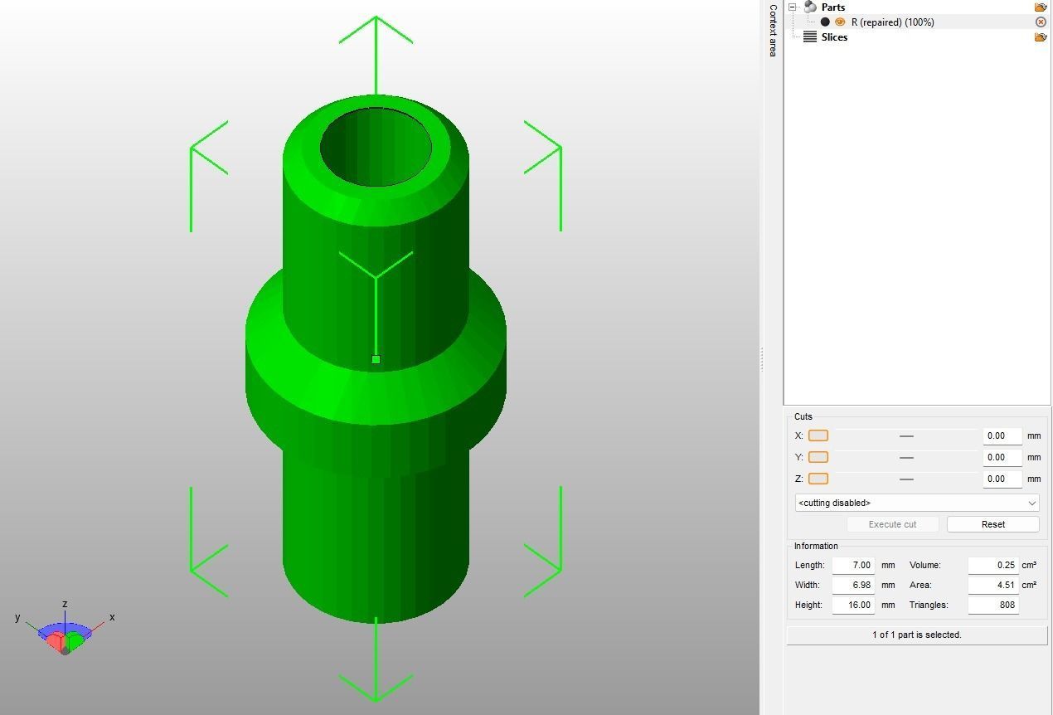This screenshot has width=1053, height=715.
Task: Click the black color dot beside R (repaired)
Action: click(x=825, y=22)
